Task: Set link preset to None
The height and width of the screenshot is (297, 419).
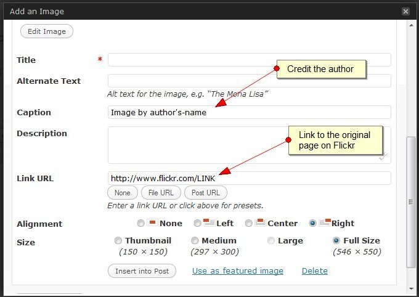Action: coord(123,193)
